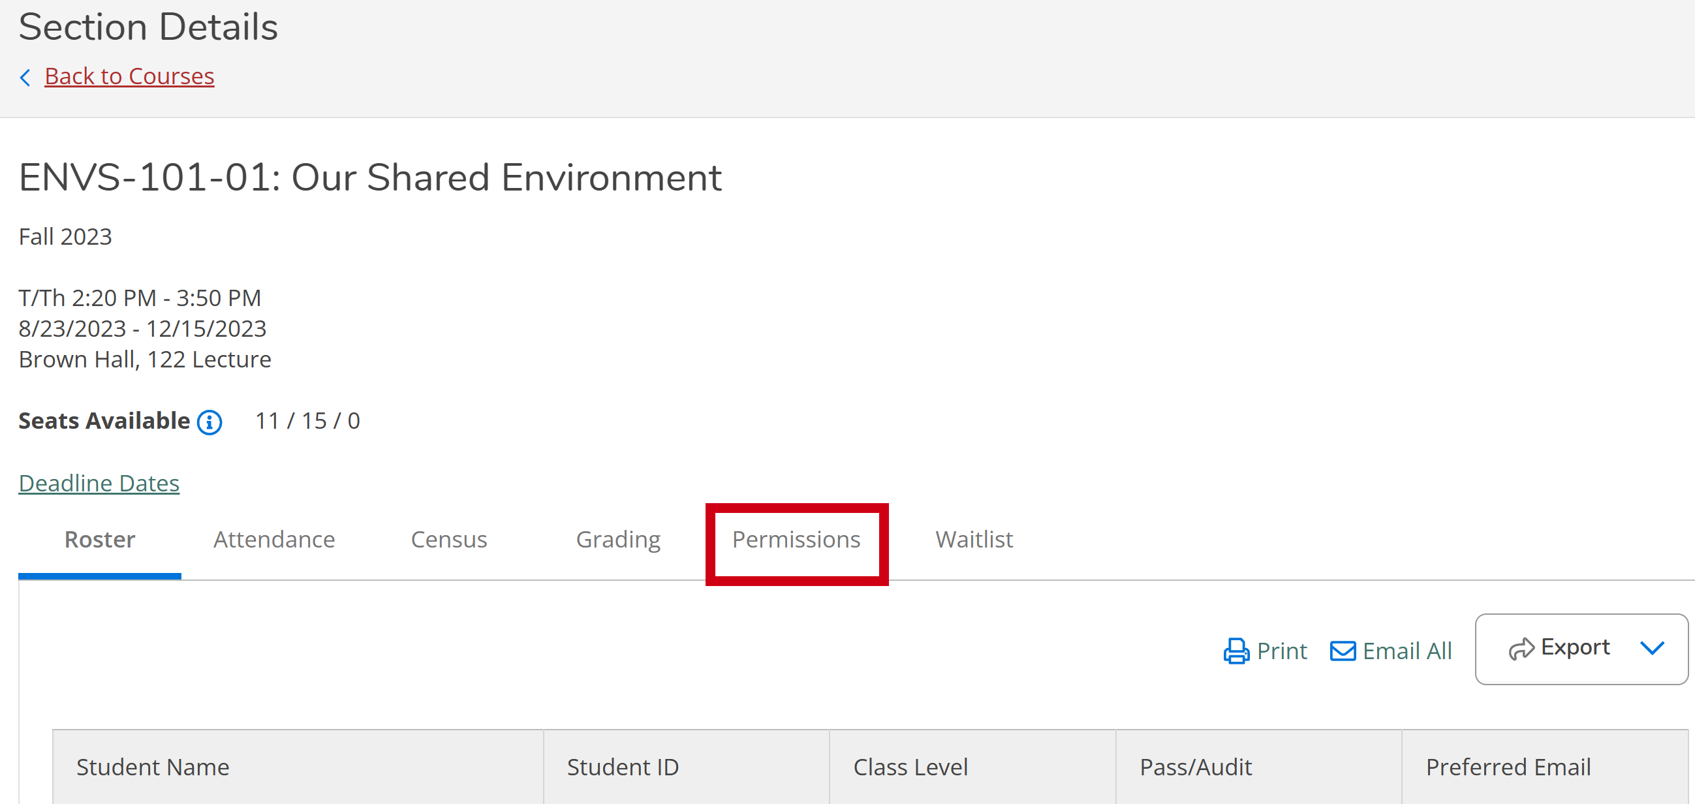The image size is (1695, 804).
Task: Click the envelope icon for Email All
Action: point(1343,651)
